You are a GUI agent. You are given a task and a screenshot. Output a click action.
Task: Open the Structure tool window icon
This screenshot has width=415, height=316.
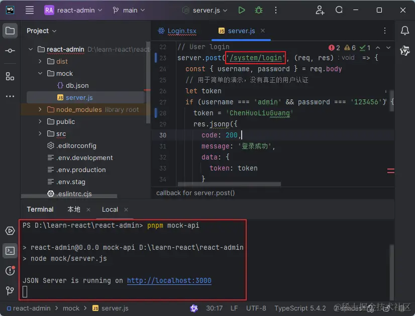tap(10, 76)
